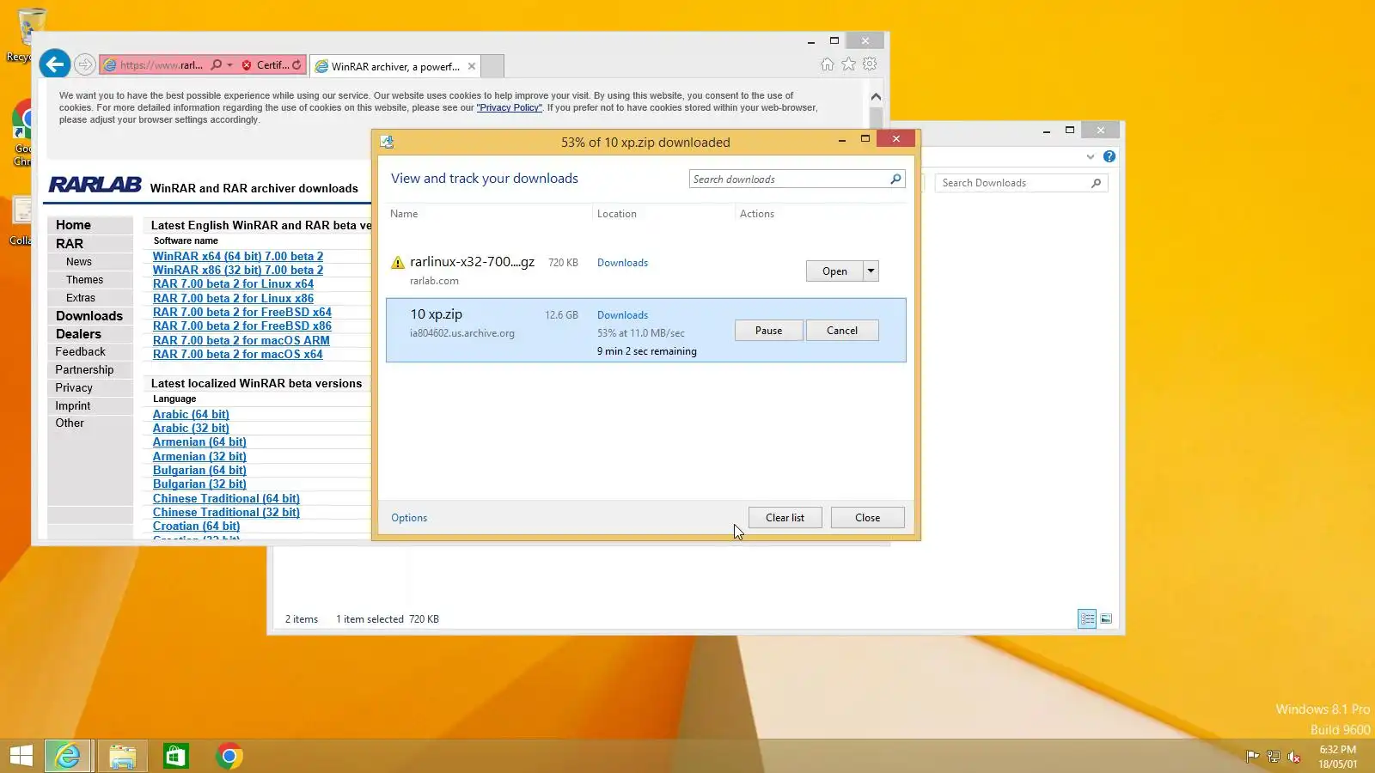
Task: Open RAR 7.00 beta 2 for macOS ARM
Action: [241, 340]
